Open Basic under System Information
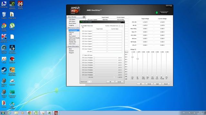The image size is (206, 115). 70,49
